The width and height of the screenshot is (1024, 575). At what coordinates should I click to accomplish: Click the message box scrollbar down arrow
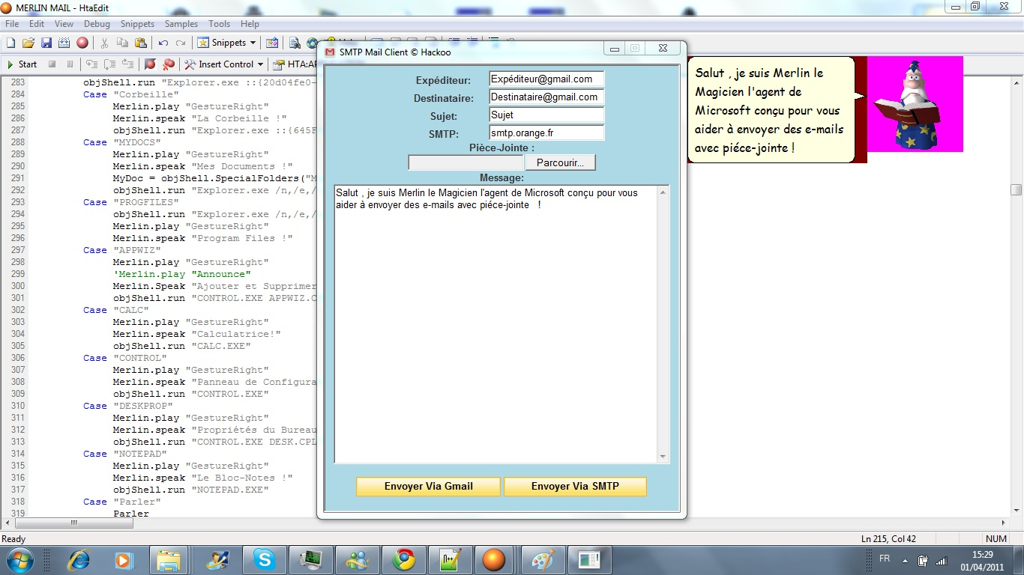click(x=663, y=457)
